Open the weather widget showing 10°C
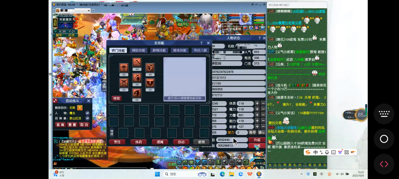This screenshot has width=399, height=179. pos(59,174)
